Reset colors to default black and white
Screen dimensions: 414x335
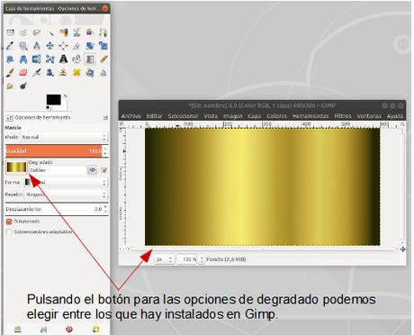click(48, 107)
